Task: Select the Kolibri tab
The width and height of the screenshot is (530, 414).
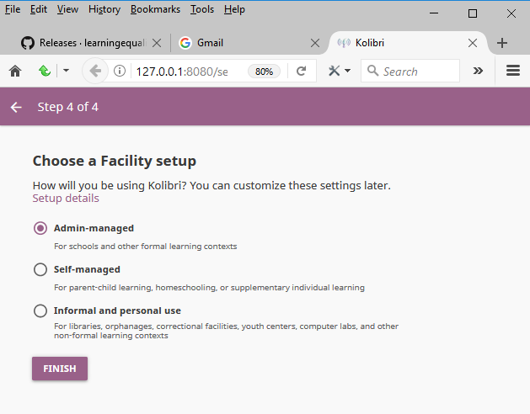Action: [407, 43]
